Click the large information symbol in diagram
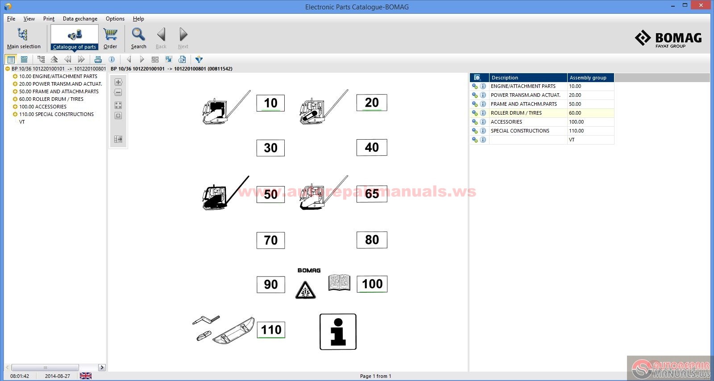Screen dimensions: 714x381 (x=338, y=331)
